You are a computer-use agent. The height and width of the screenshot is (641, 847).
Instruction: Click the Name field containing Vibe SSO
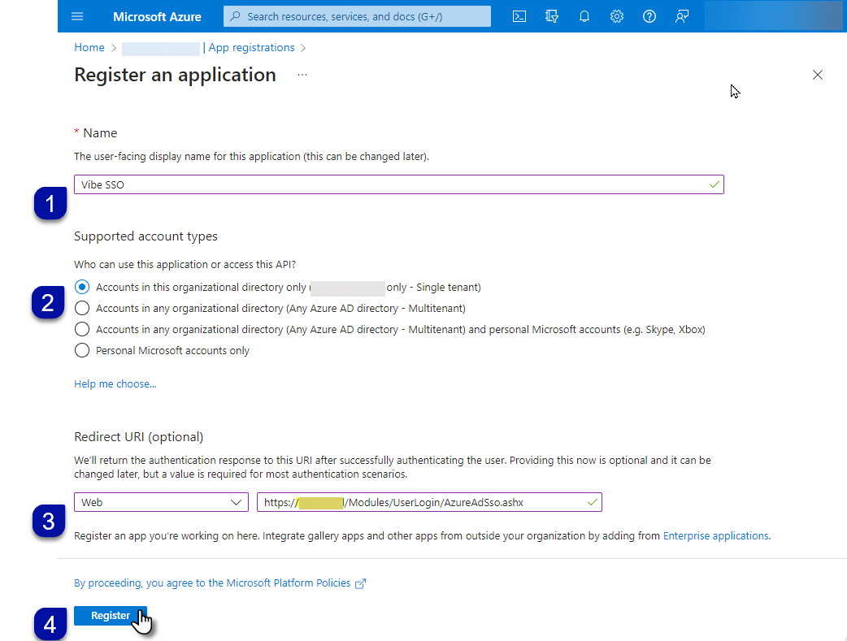tap(398, 184)
